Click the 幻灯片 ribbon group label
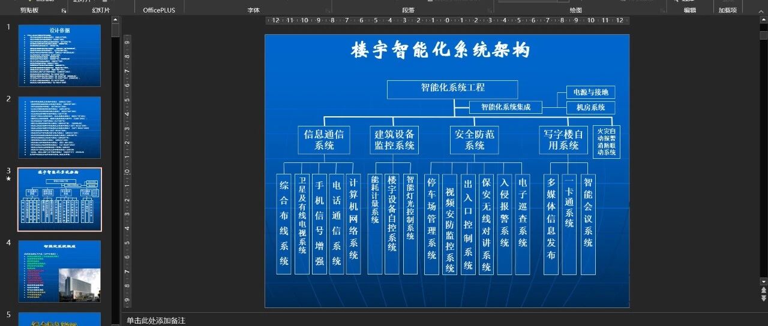 click(x=101, y=10)
